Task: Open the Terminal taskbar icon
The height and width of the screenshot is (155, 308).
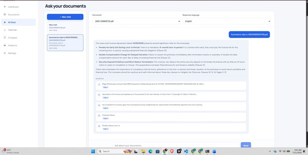Action: pos(207,151)
